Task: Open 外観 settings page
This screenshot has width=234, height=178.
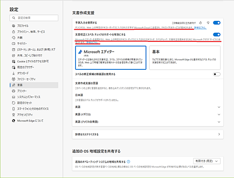Action: pyautogui.click(x=34, y=38)
